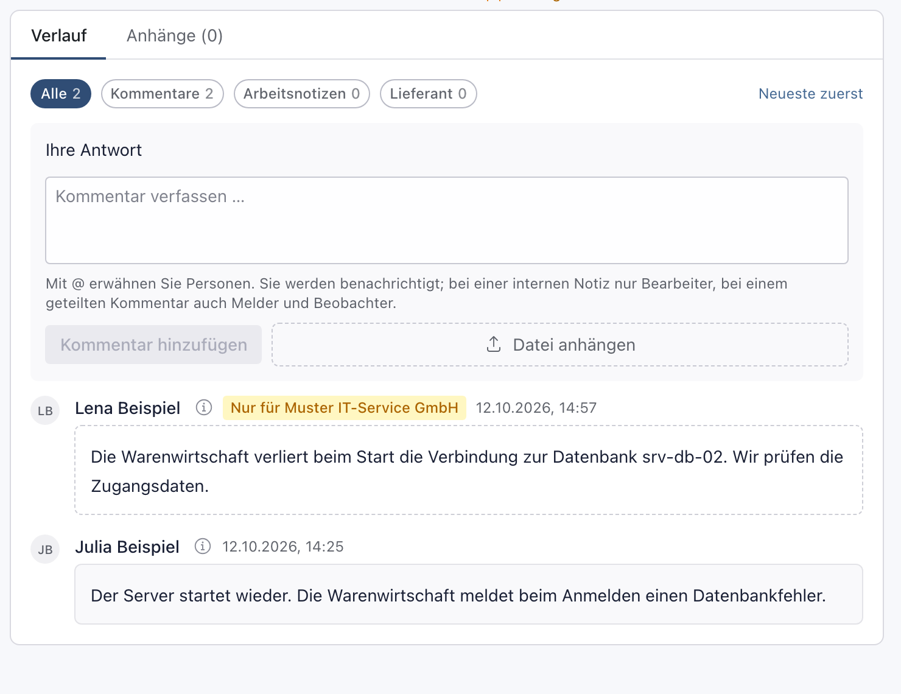
Task: Click the LB avatar of Lena Beispiel
Action: point(45,410)
